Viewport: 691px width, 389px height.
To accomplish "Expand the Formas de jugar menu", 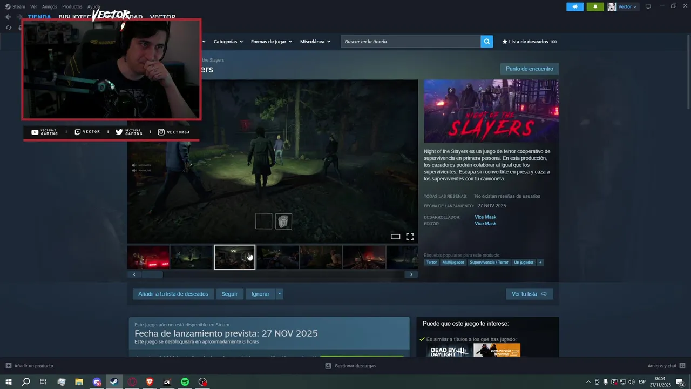I will [271, 42].
